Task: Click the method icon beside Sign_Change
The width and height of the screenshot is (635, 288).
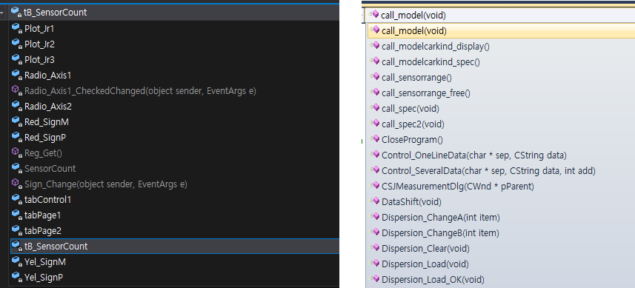Action: click(x=17, y=184)
